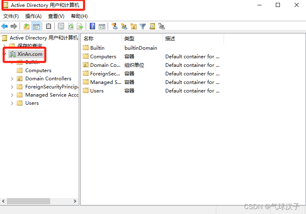Screen dimensions: 306x214
Task: Refresh the view with green arrow icon
Action: 71,26
